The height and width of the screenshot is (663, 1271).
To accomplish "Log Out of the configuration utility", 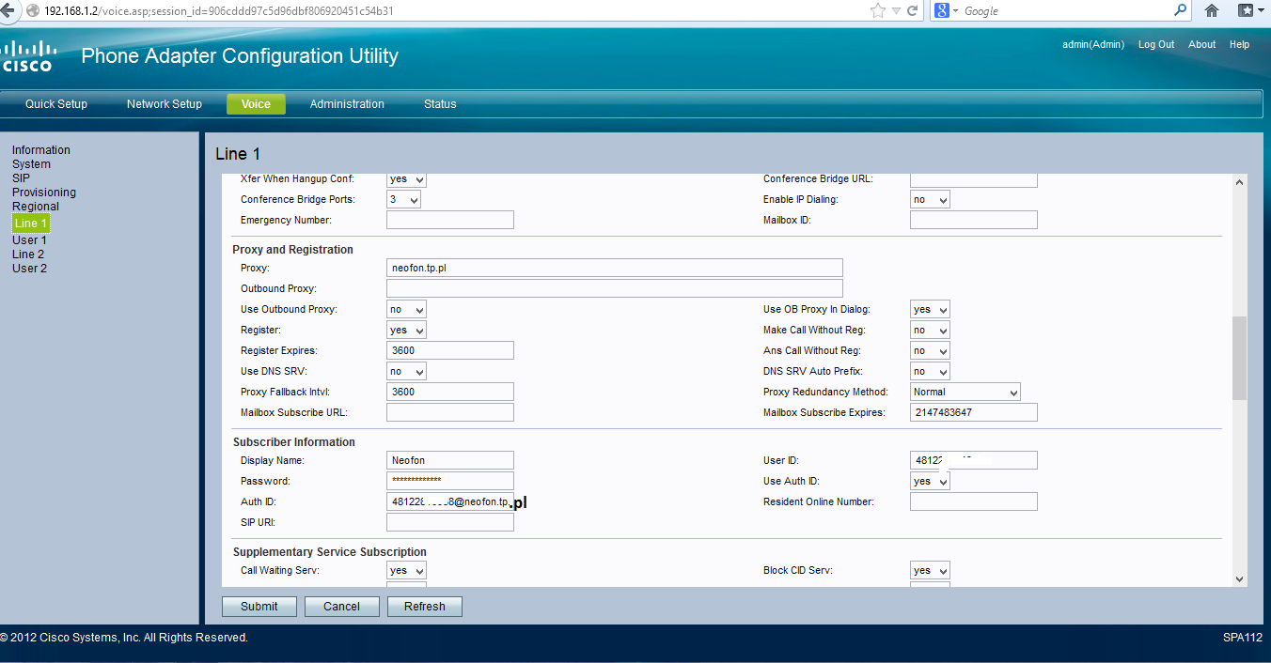I will point(1155,44).
